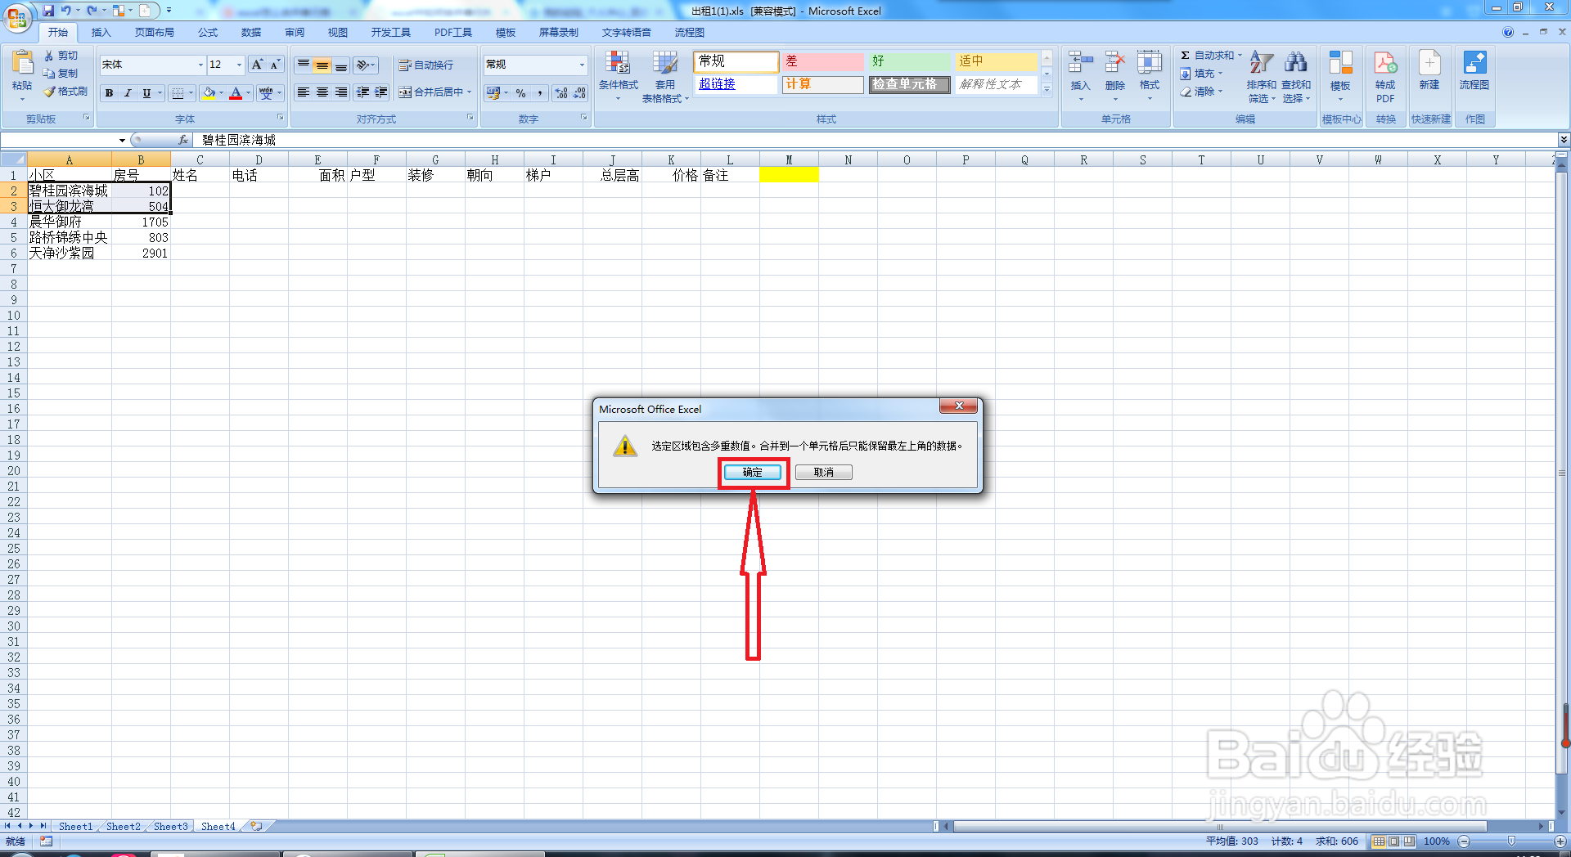The image size is (1571, 857).
Task: Open the Page Layout (页面布局) tab
Action: pyautogui.click(x=155, y=33)
